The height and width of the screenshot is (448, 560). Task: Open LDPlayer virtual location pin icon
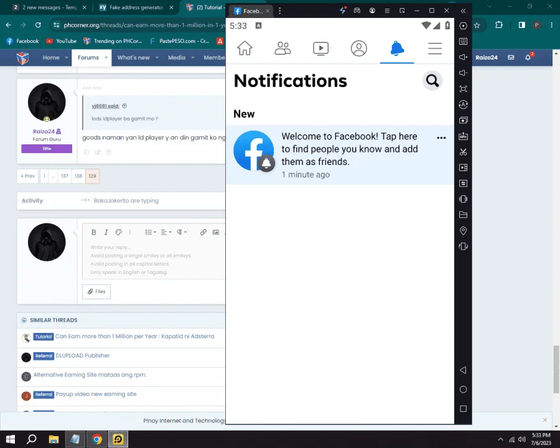tap(463, 231)
